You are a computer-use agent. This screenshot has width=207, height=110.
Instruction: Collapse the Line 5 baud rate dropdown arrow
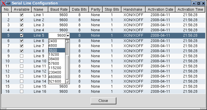(x=68, y=35)
